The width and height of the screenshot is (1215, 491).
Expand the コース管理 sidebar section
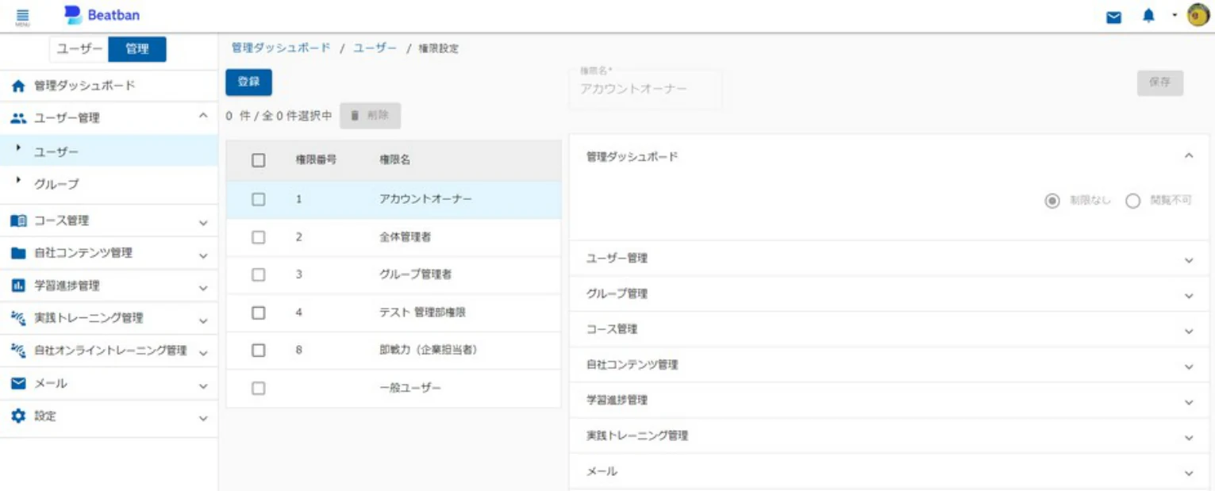pos(203,223)
